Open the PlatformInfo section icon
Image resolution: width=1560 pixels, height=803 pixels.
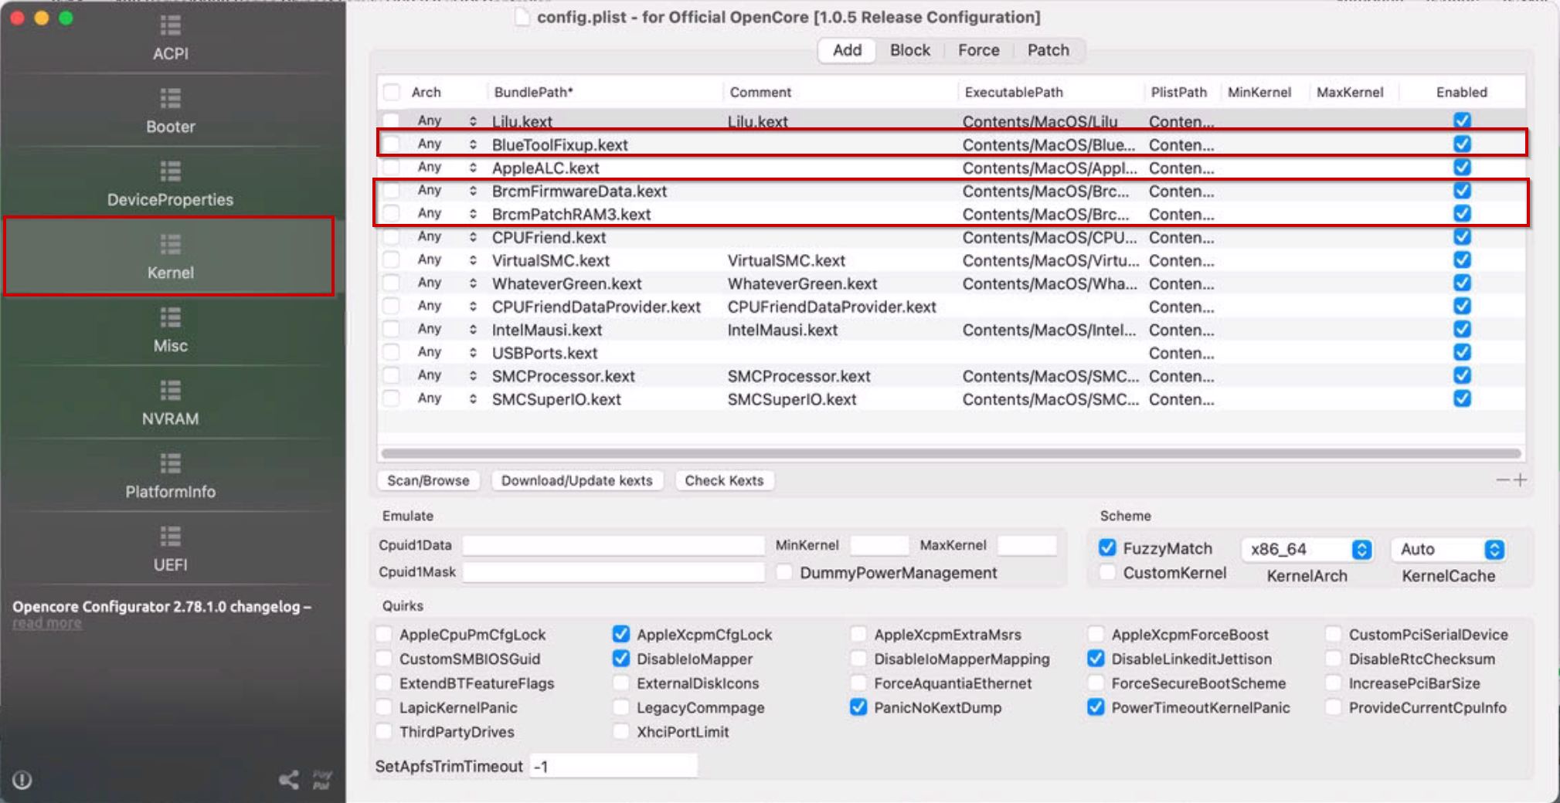click(x=170, y=464)
